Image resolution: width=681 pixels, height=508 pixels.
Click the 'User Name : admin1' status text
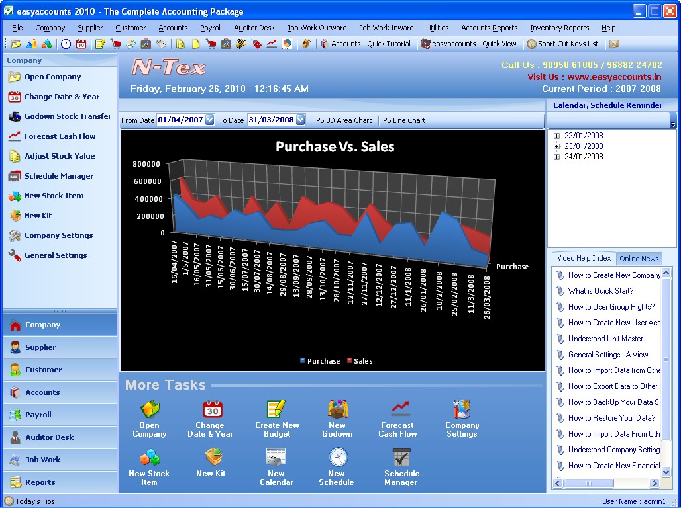tap(634, 501)
